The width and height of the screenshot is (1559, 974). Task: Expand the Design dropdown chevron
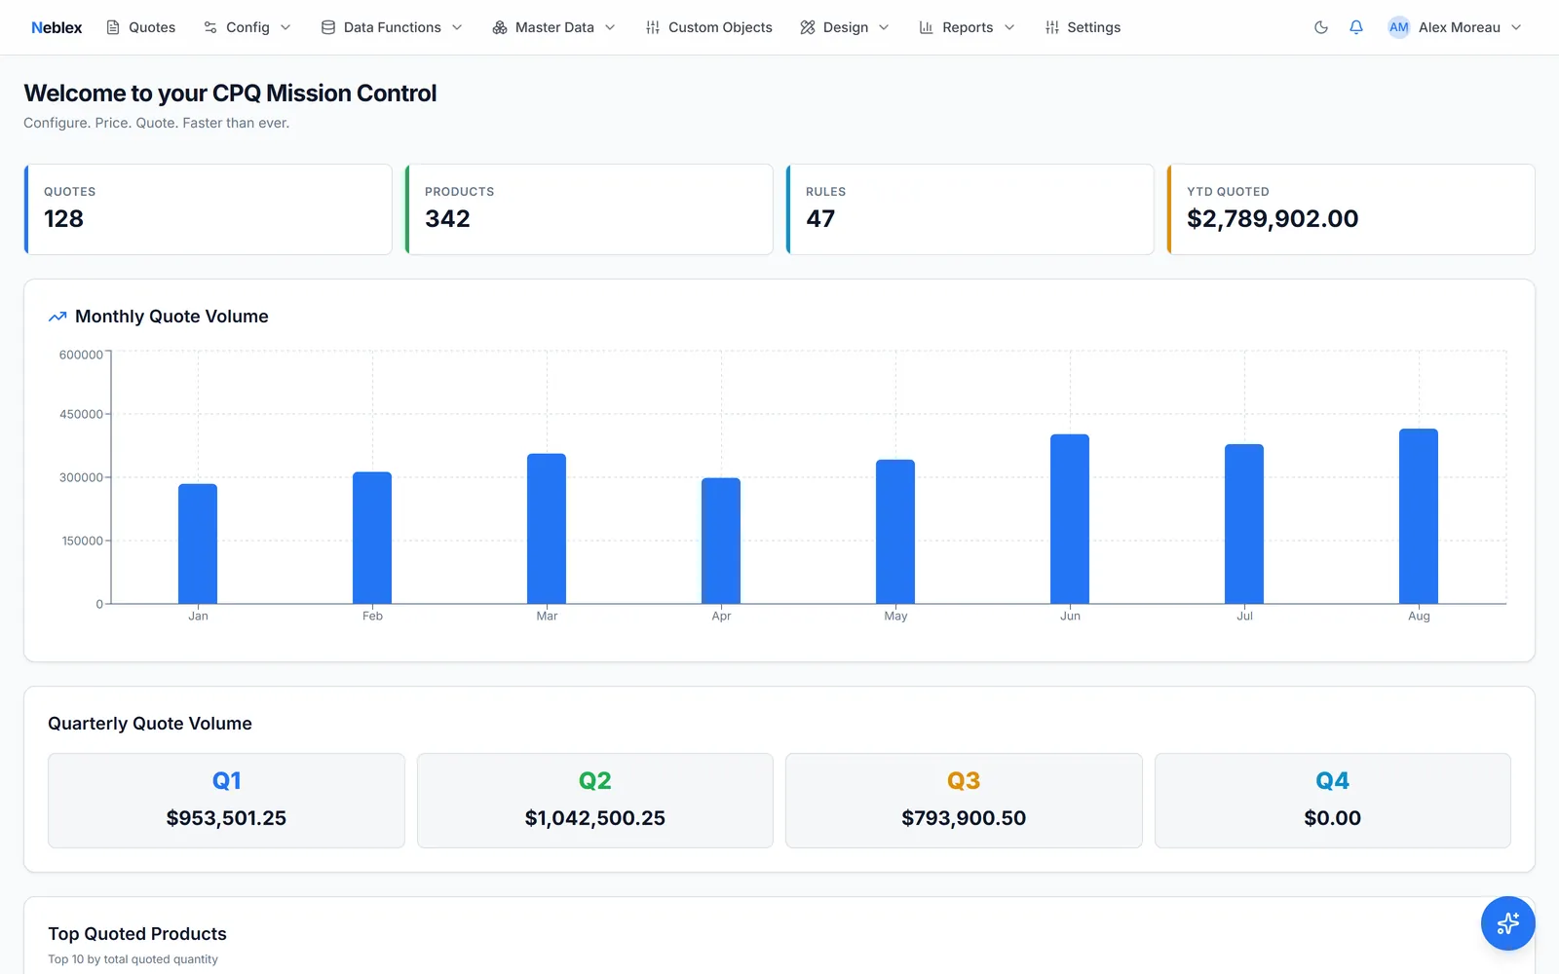pos(884,27)
